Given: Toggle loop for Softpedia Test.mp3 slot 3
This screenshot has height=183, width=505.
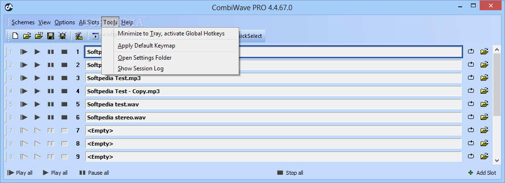Looking at the screenshot, I should point(471,78).
